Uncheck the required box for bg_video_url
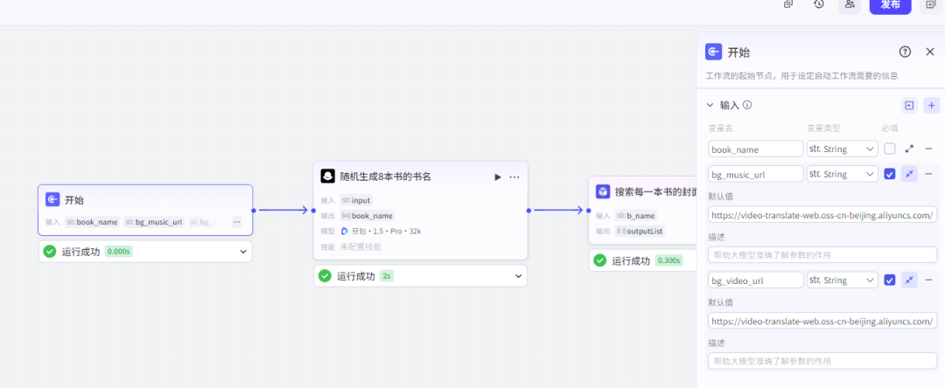 890,280
